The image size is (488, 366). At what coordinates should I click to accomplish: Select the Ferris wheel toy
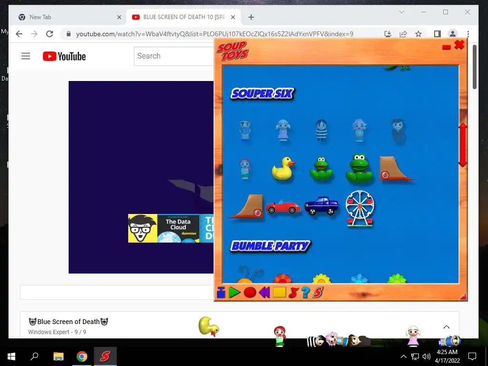(x=360, y=208)
